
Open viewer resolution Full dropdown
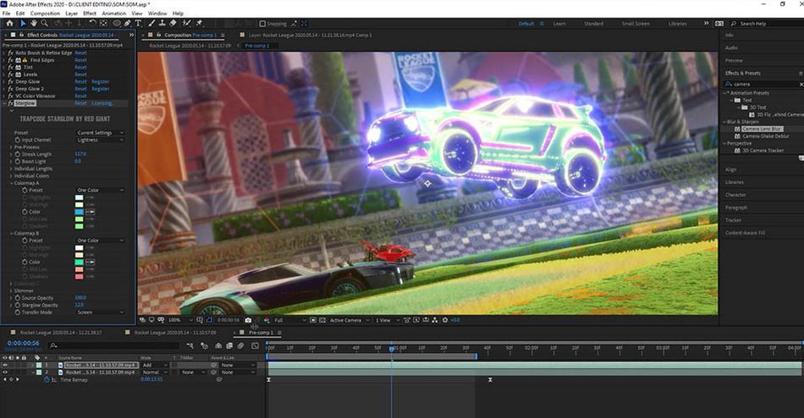[x=289, y=320]
